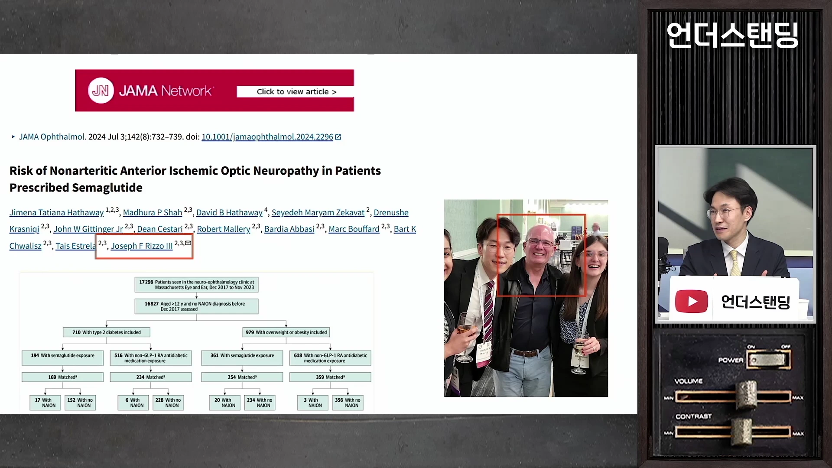
Task: Open author John W Gittinger Jr link
Action: point(88,229)
